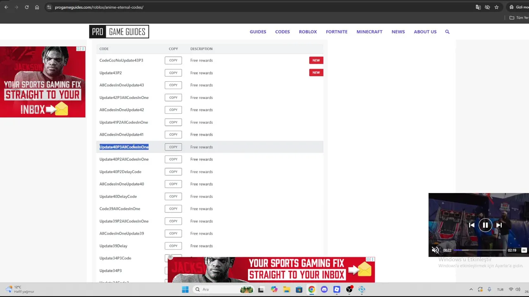Screen dimensions: 529x297
Task: Click the NEW badge on CodeCozNoUpdate43P3 row
Action: click(316, 60)
